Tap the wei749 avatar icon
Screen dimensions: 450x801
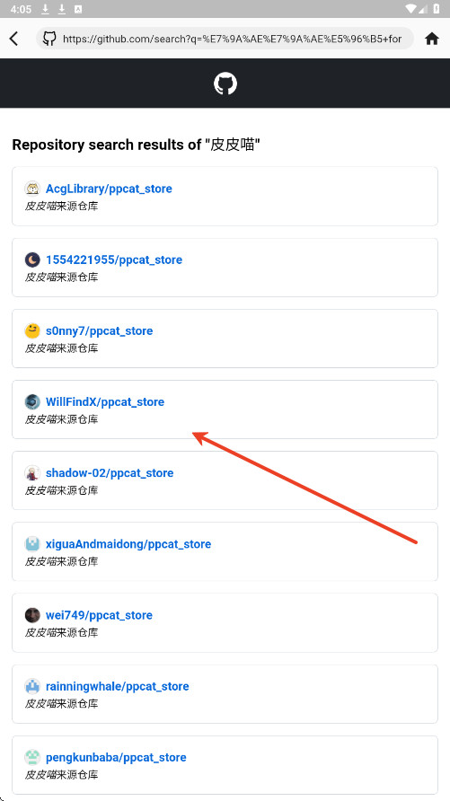point(32,615)
